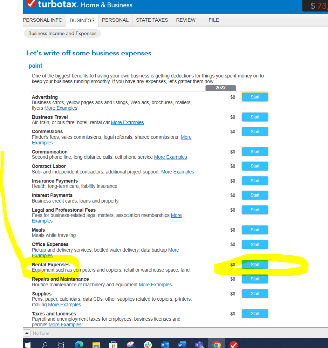Image resolution: width=328 pixels, height=348 pixels.
Task: Expand the No Form panel arrow
Action: pos(27,333)
